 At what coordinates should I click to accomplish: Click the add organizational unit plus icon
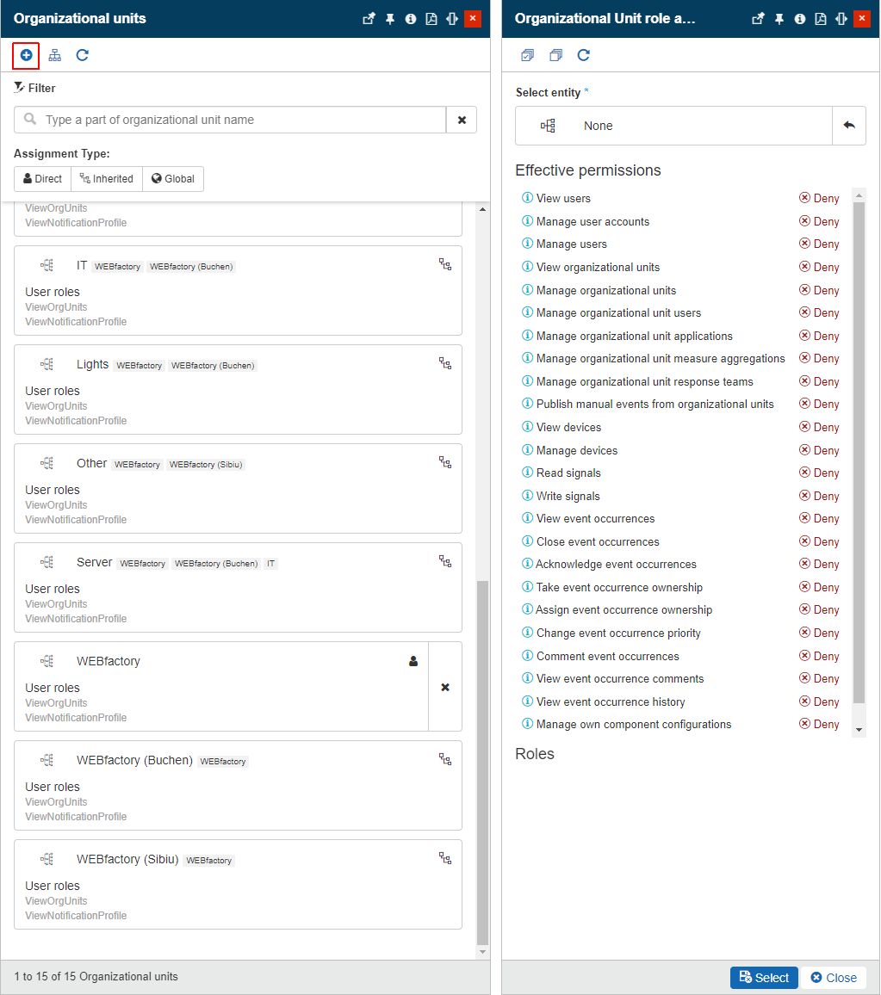tap(26, 56)
